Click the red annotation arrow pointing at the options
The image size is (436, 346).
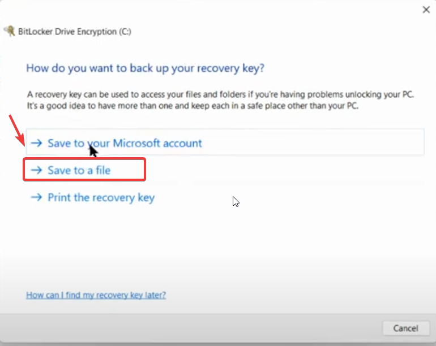(17, 129)
